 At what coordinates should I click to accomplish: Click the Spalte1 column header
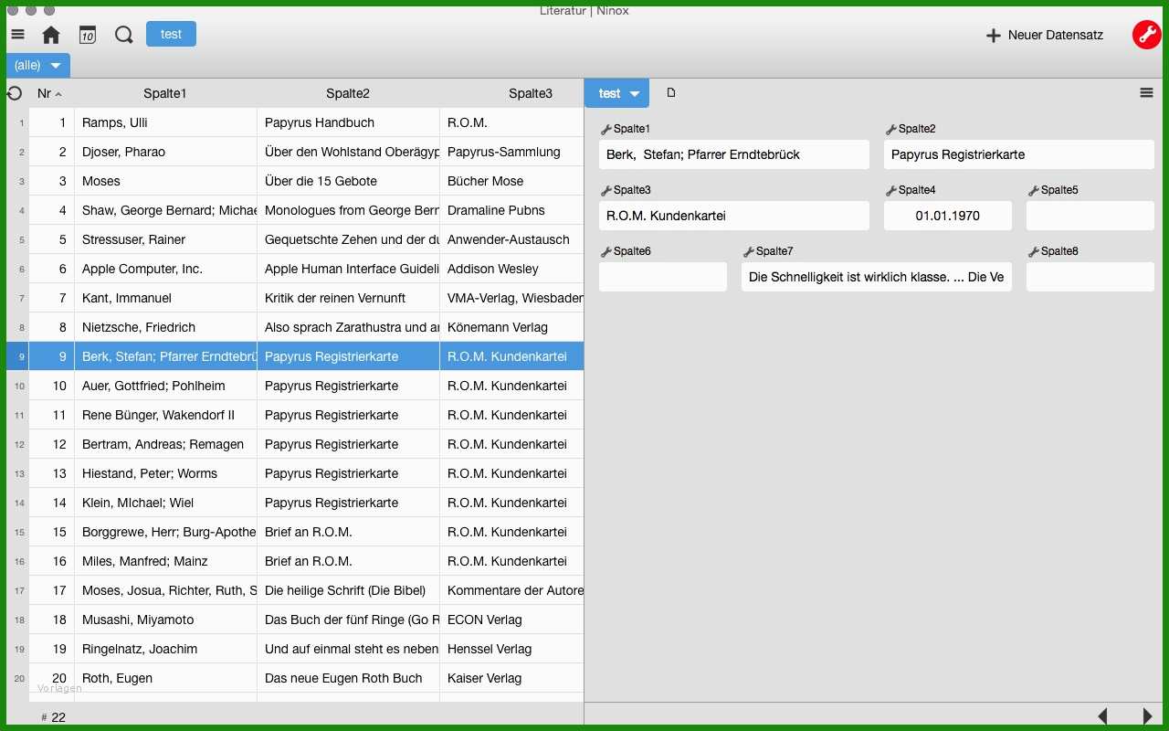(x=165, y=93)
